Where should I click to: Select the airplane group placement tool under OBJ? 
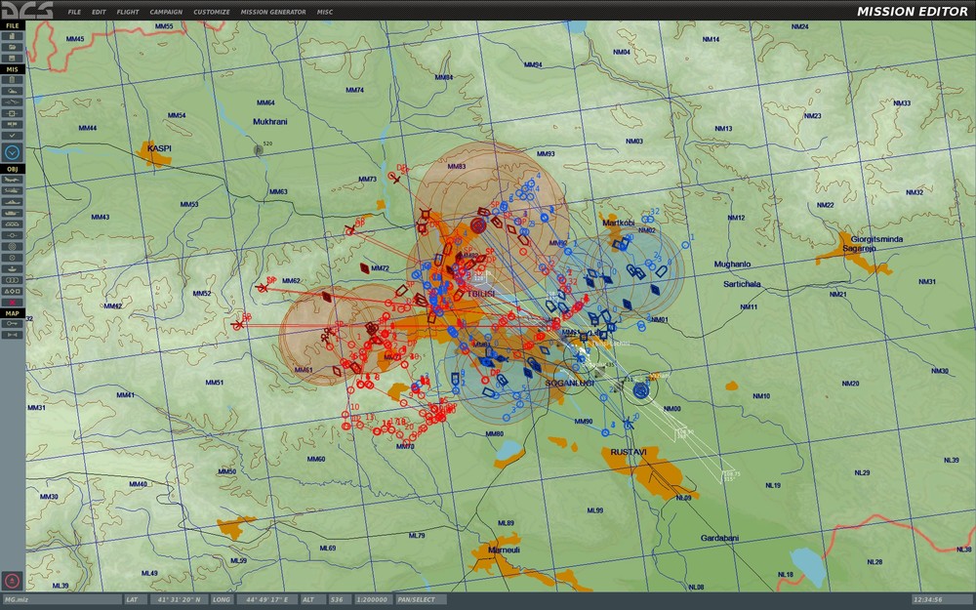pos(11,180)
